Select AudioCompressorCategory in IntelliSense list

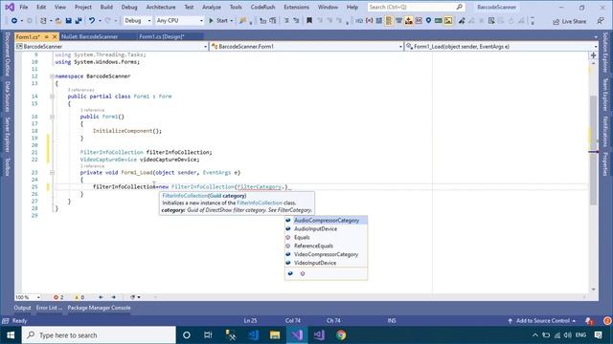(326, 221)
